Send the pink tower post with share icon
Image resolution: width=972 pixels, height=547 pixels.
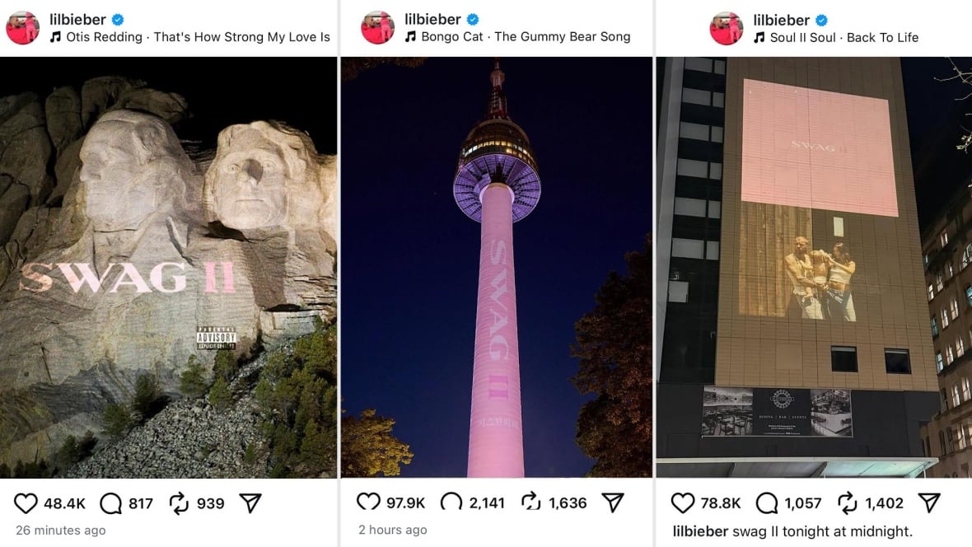tap(613, 502)
